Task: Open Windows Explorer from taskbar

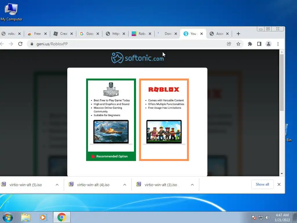Action: pyautogui.click(x=26, y=217)
